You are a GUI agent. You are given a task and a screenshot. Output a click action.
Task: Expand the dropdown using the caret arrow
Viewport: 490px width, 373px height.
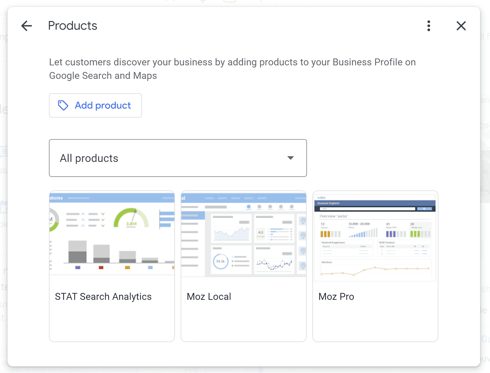[x=290, y=158]
